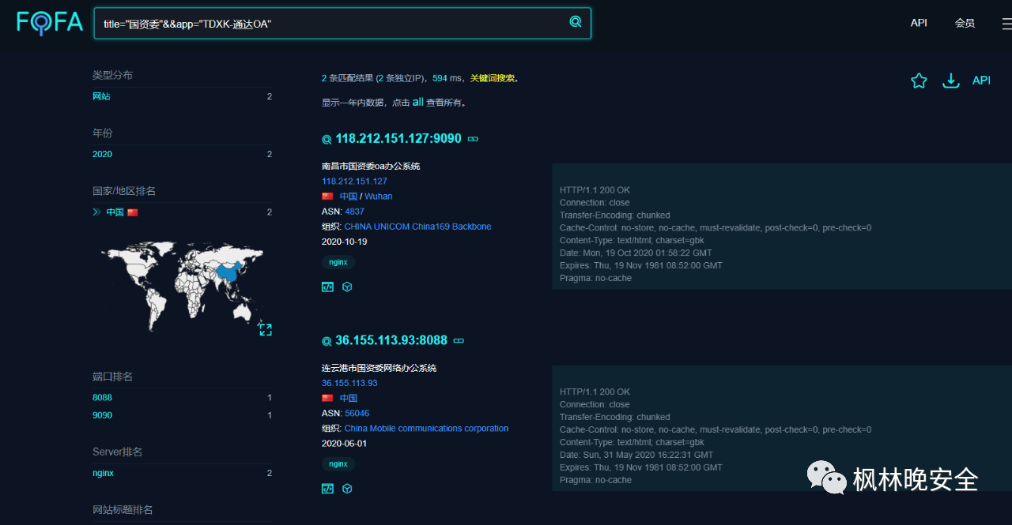Click the link icon next to 36.155.113.93:8088
1012x525 pixels.
pos(459,341)
